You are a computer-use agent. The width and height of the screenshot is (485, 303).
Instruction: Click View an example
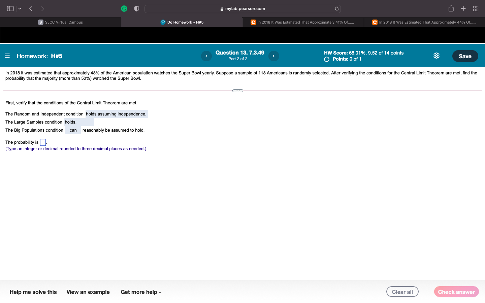pyautogui.click(x=88, y=292)
